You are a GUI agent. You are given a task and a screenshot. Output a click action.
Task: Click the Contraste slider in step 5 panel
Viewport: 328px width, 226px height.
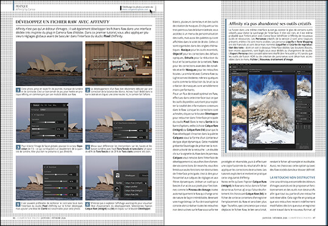tap(56, 174)
